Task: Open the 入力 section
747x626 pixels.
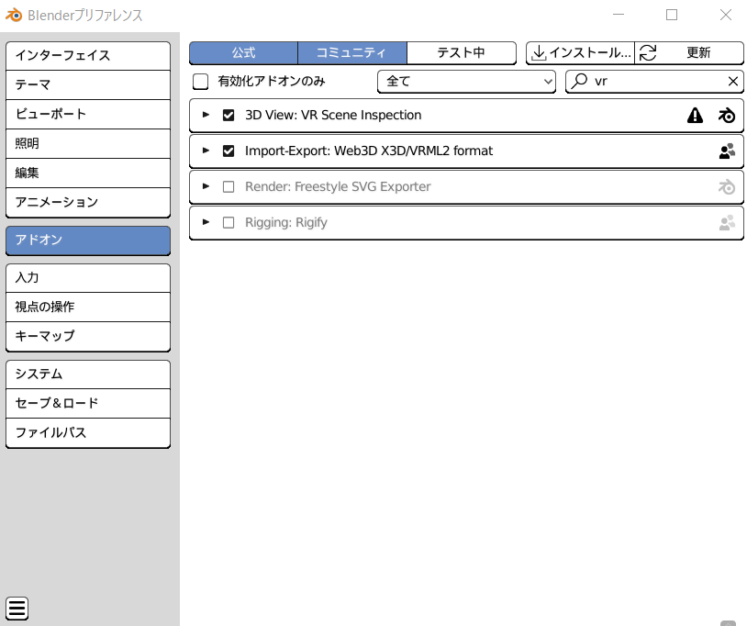Action: click(88, 278)
